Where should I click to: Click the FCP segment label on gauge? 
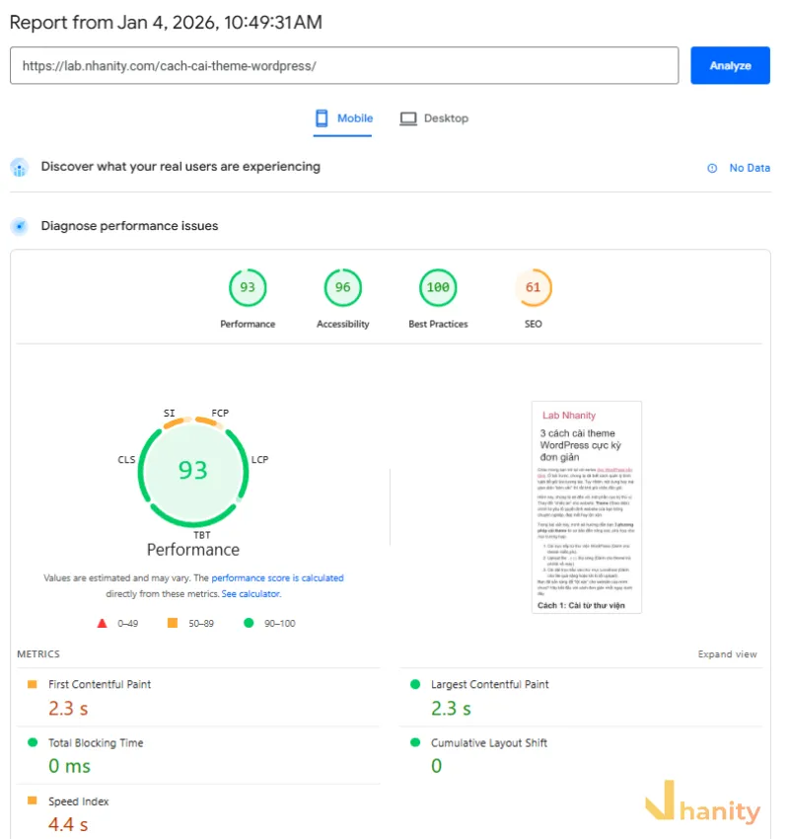click(x=220, y=413)
